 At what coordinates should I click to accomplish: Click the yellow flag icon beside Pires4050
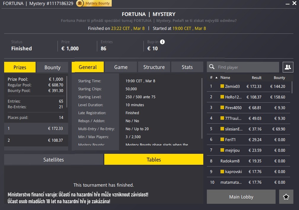pyautogui.click(x=222, y=107)
